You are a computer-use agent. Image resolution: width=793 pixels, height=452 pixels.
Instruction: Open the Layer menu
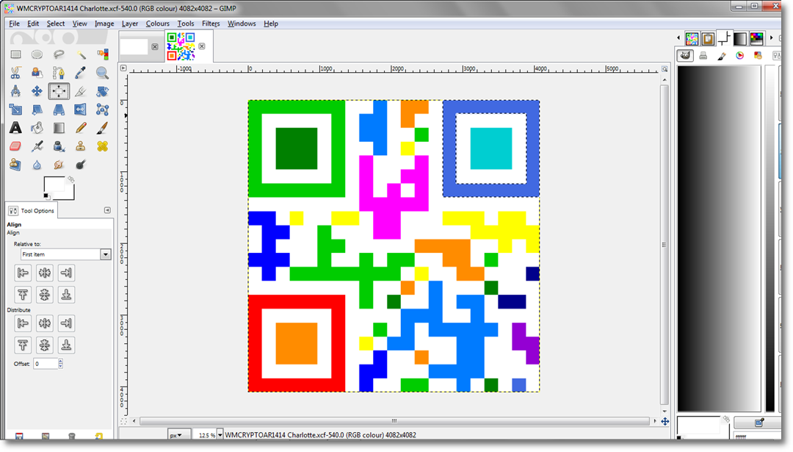click(x=130, y=24)
